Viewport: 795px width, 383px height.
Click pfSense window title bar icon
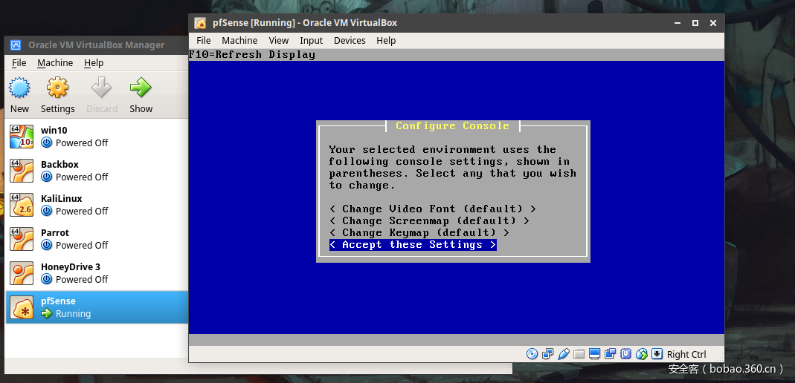click(200, 23)
